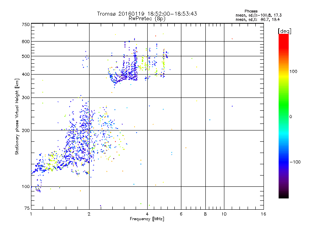310x233 pixels.
Task: Click the x-axis '1' tick label
Action: pos(31,214)
